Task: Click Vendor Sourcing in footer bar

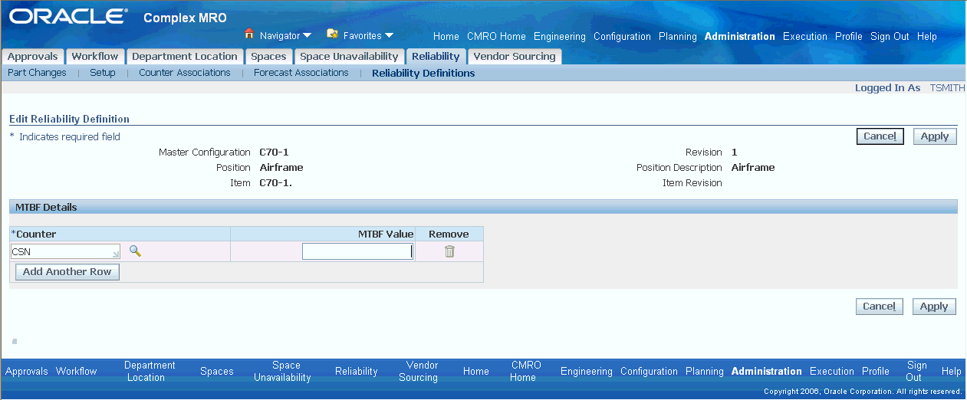Action: pyautogui.click(x=418, y=371)
